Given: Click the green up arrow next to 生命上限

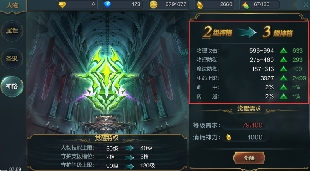Looking at the screenshot, I should pos(283,78).
